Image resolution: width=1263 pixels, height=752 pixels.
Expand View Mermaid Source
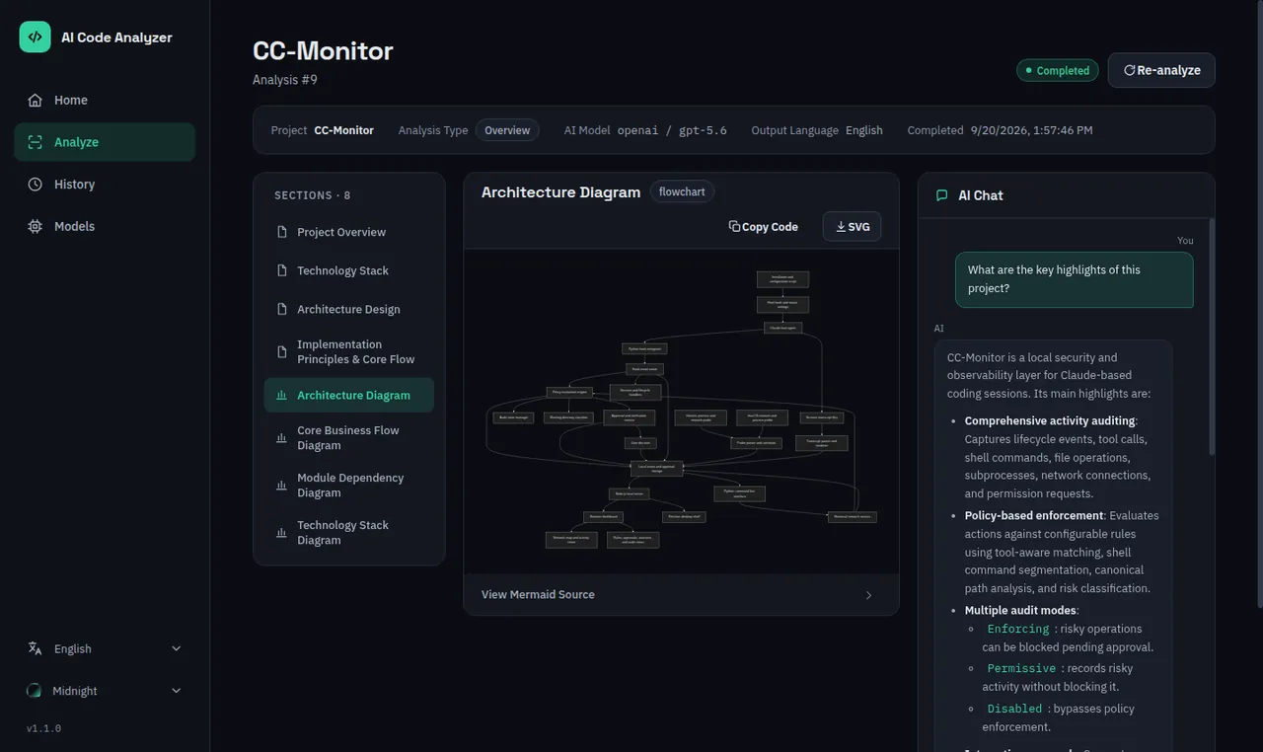(681, 595)
